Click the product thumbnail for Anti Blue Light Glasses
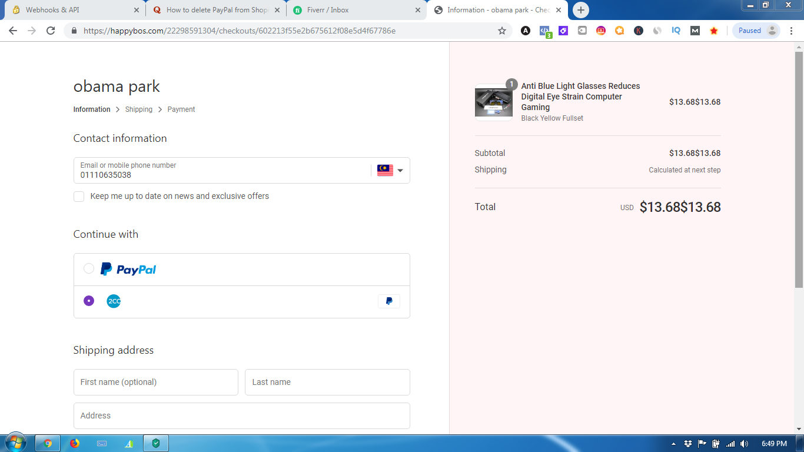 493,102
